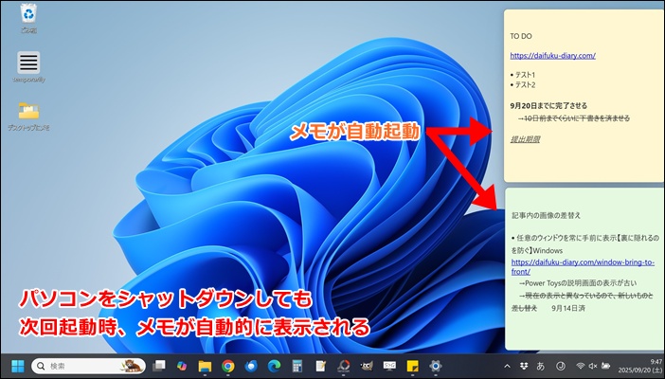Open the window-bring-to-front link in green note
Image resolution: width=665 pixels, height=379 pixels.
(583, 267)
